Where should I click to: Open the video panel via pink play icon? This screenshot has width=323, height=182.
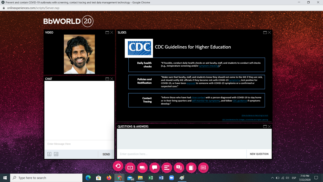[x=130, y=168]
